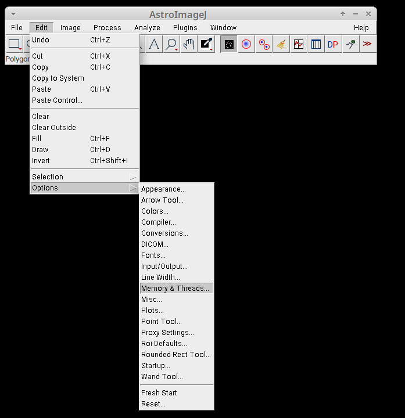Click the broom clear overlay icon
Viewport: 405px width, 418px height.
click(281, 44)
